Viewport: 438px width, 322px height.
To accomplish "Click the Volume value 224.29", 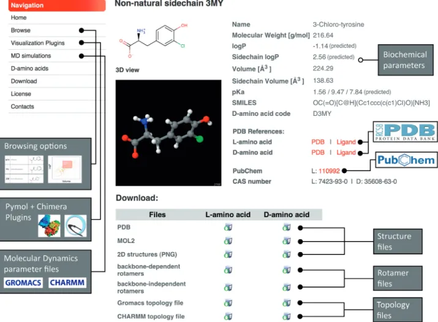I will 323,69.
